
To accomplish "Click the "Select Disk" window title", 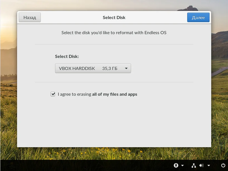I will pos(114,17).
